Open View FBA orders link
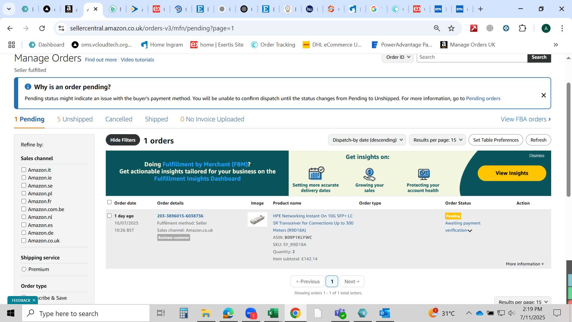The width and height of the screenshot is (572, 322). pyautogui.click(x=526, y=119)
